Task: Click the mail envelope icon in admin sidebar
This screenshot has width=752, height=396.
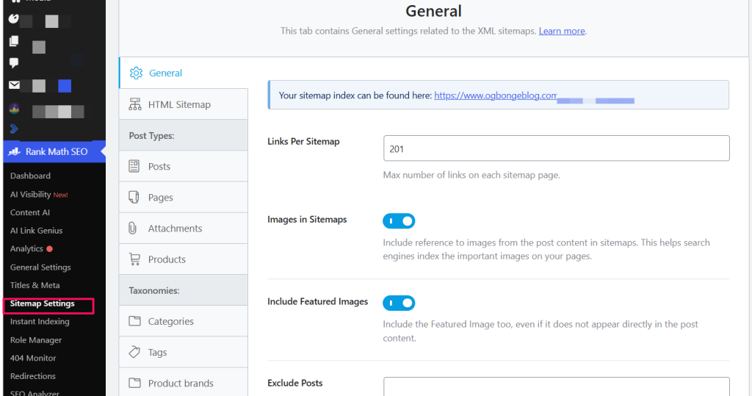Action: (x=15, y=85)
